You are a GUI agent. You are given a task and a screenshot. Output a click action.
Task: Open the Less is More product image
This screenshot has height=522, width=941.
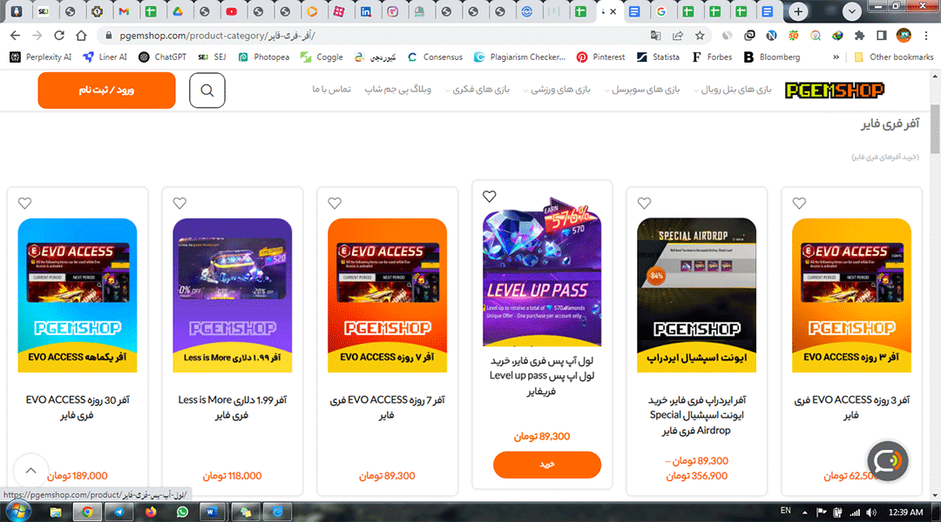[233, 296]
